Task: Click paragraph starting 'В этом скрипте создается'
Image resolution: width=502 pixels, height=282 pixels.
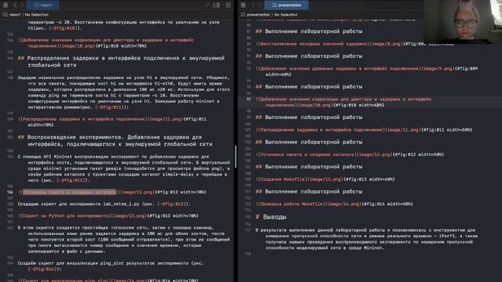Action: (x=124, y=240)
